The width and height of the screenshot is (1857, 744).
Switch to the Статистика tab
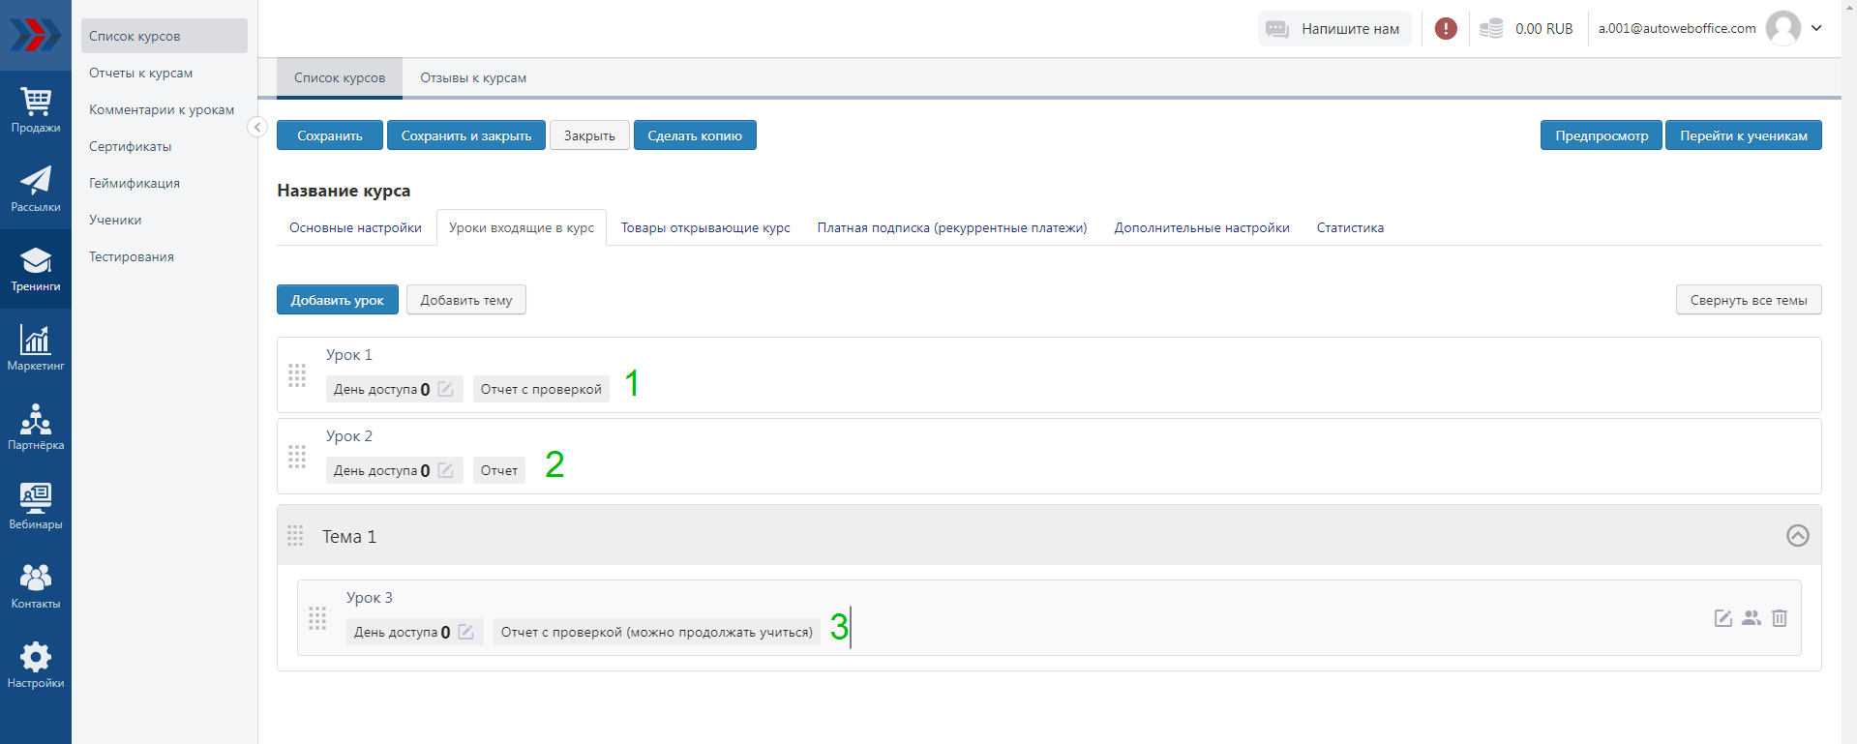click(1349, 228)
